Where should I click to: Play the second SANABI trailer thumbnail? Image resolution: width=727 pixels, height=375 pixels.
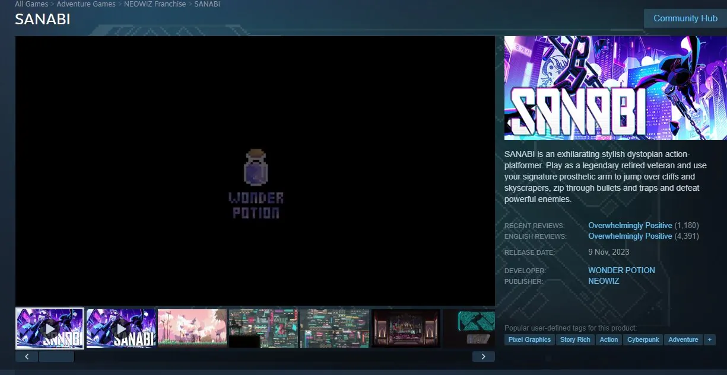[x=121, y=328]
